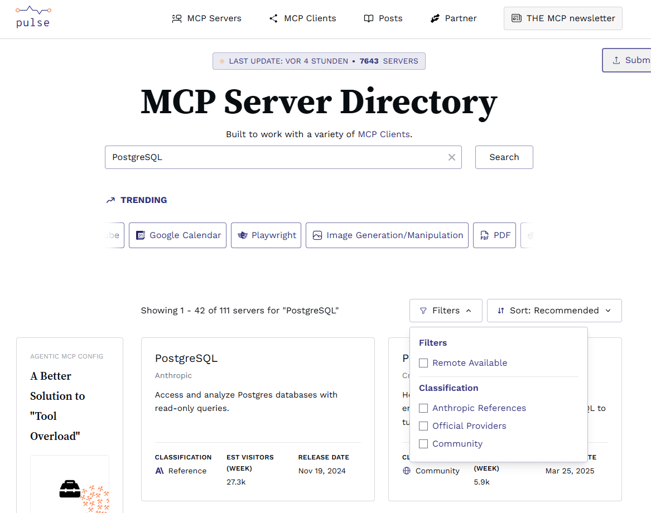Screen dimensions: 651x513
Task: Select the Google Calendar trending icon
Action: pos(142,235)
